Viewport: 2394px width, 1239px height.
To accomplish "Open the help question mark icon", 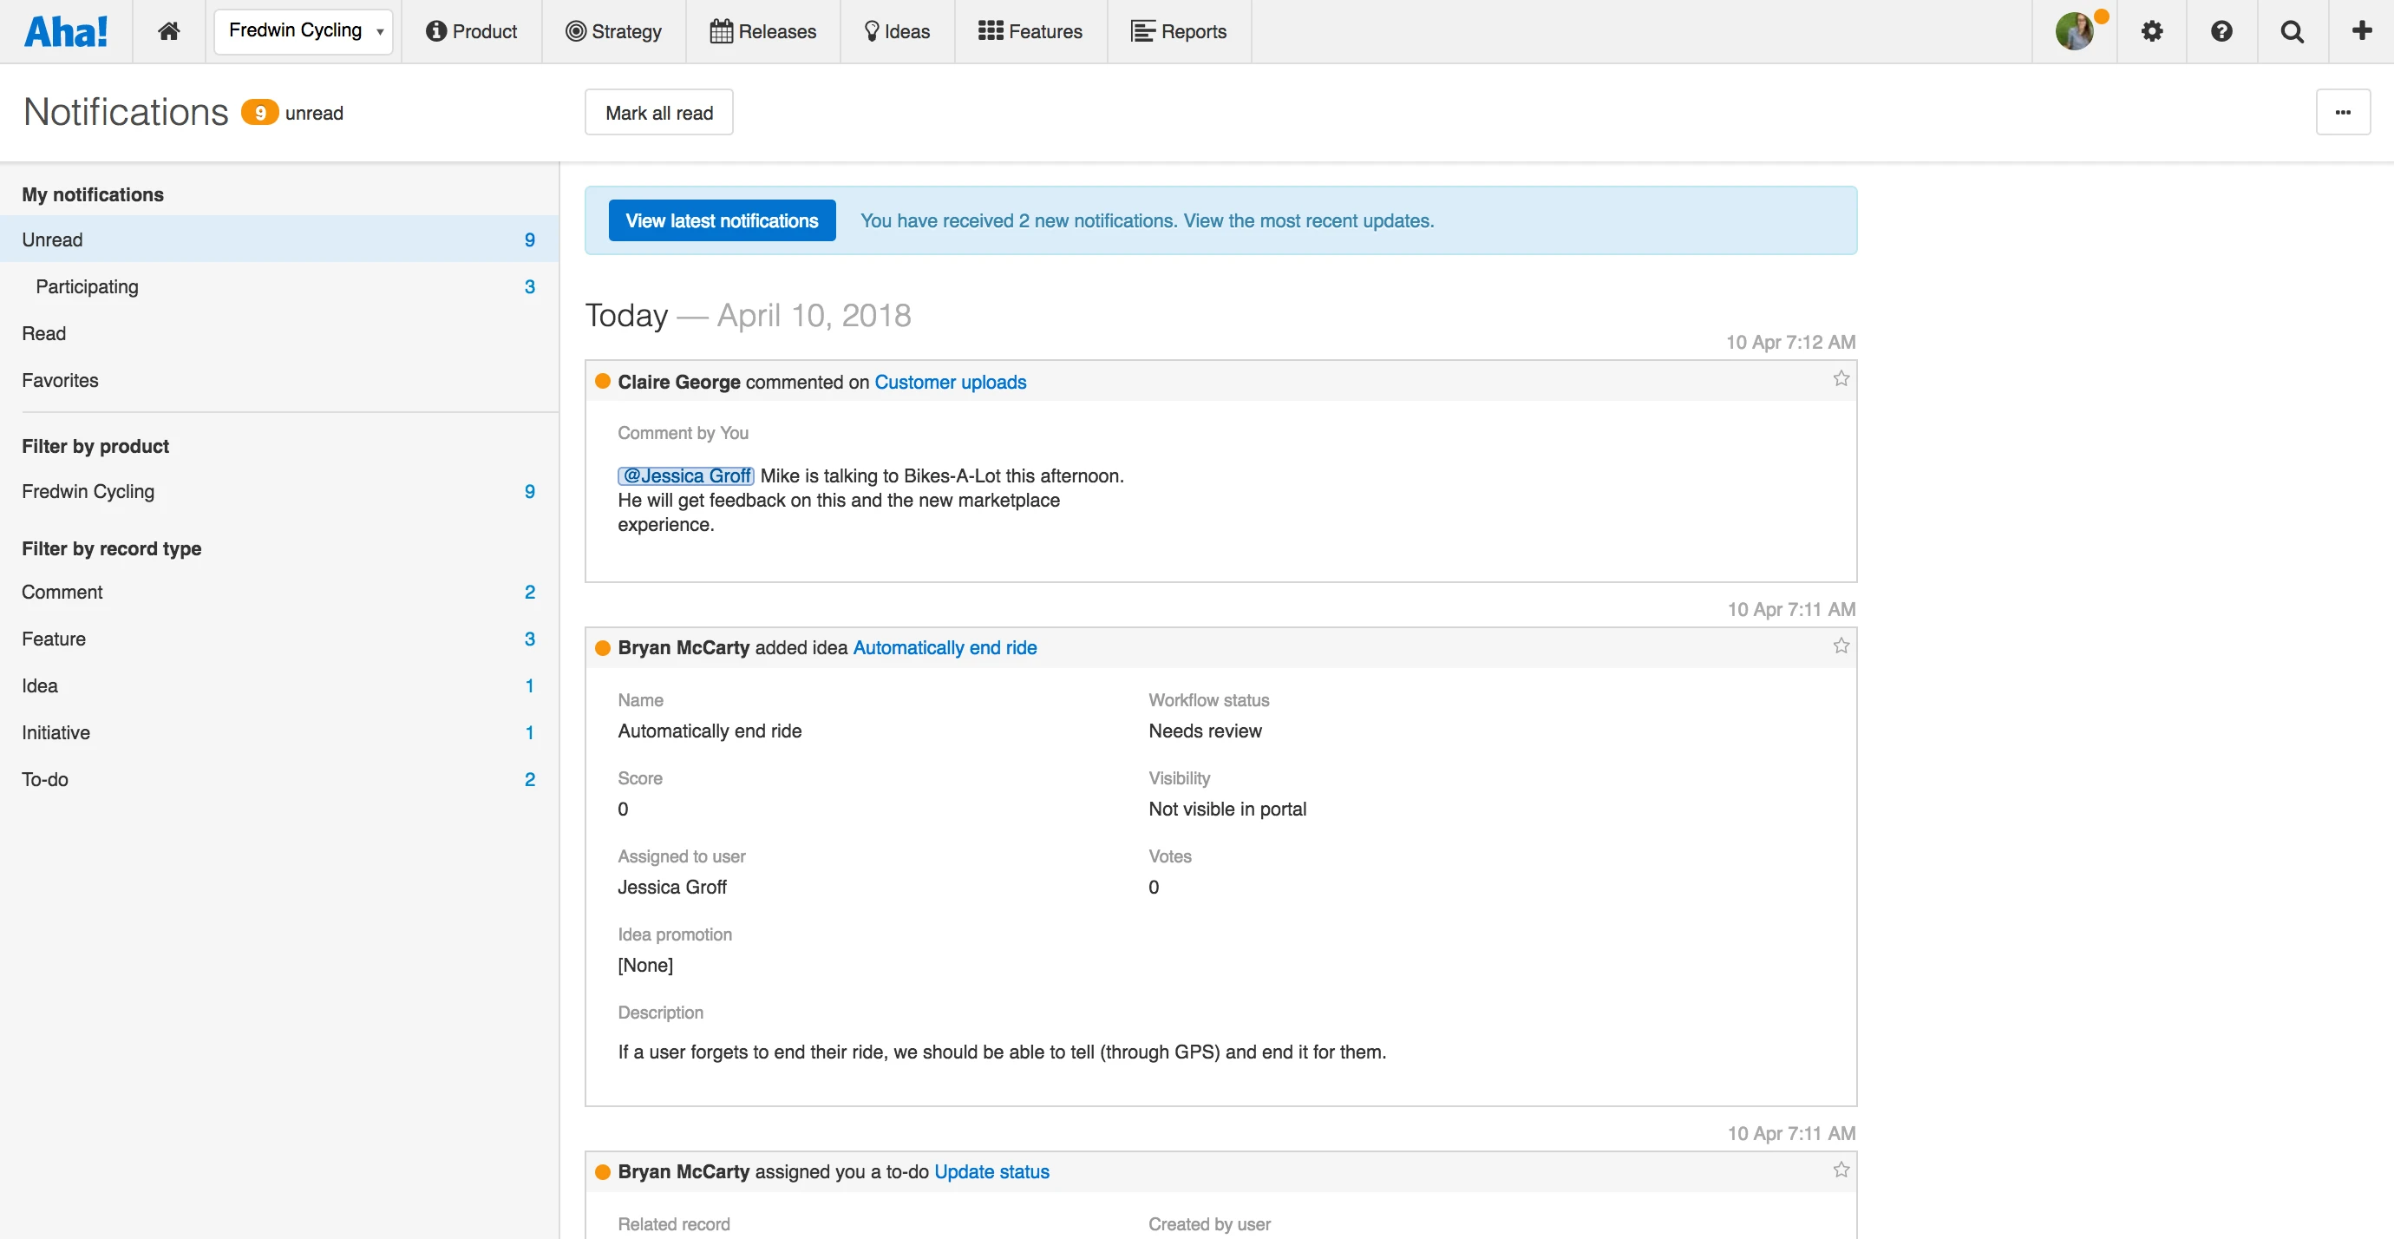I will pyautogui.click(x=2221, y=31).
